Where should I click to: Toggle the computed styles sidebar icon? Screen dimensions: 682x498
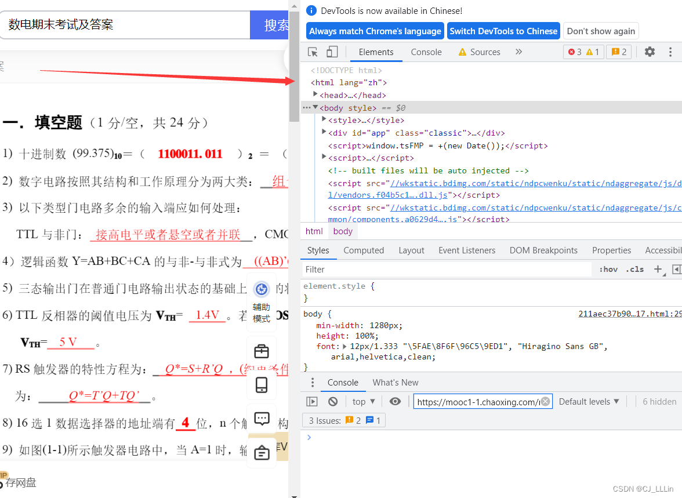tap(676, 269)
